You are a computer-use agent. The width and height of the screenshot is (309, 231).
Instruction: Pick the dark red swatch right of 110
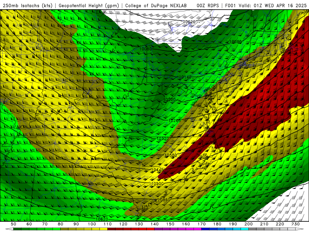tap(111, 229)
